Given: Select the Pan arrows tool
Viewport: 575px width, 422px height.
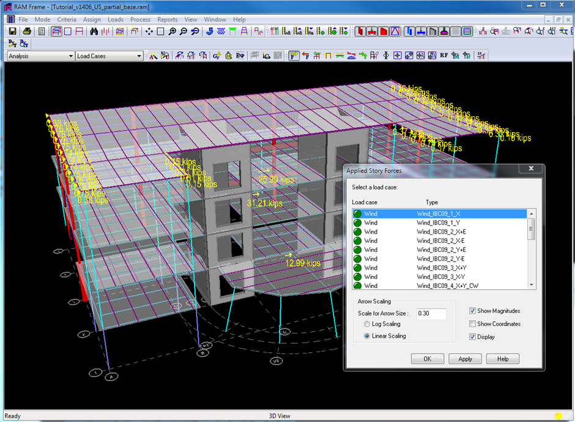Looking at the screenshot, I should pos(149,31).
